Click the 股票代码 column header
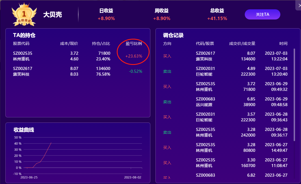 coord(21,43)
